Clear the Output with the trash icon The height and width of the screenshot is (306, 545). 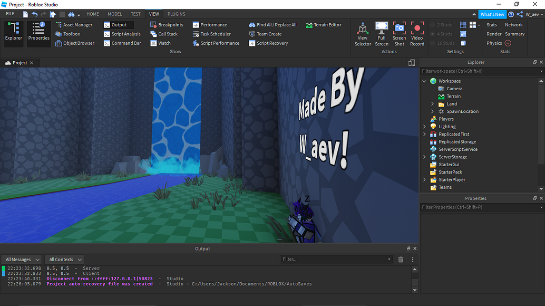coord(401,259)
